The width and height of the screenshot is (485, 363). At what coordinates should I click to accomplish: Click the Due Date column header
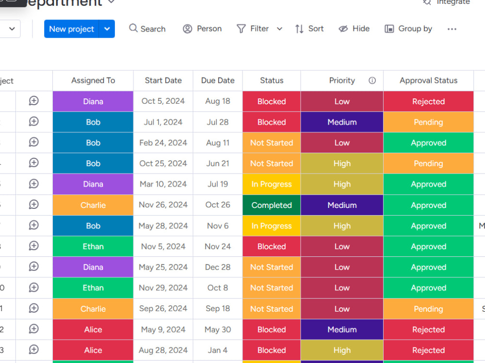(x=218, y=81)
